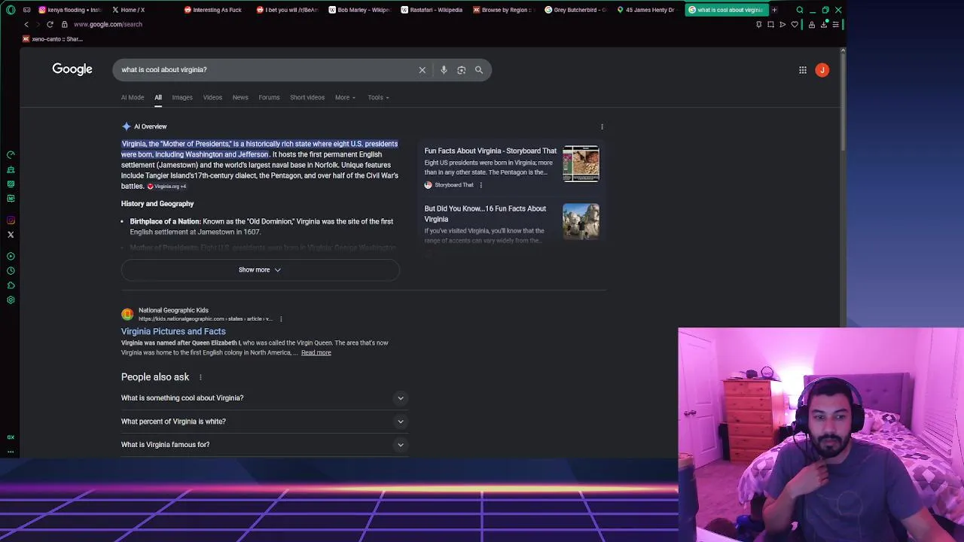
Task: Open National Geographic Kids result three-dot menu
Action: (281, 319)
